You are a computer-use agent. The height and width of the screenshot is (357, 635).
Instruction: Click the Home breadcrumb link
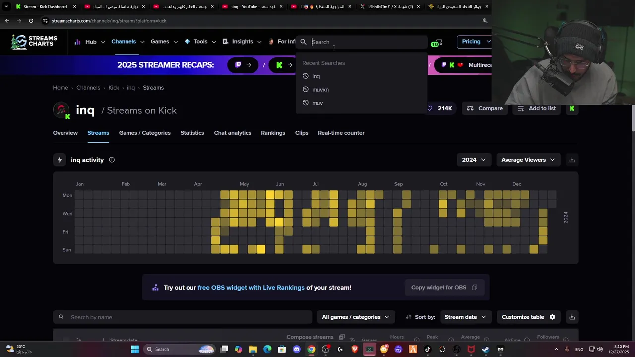pyautogui.click(x=61, y=88)
